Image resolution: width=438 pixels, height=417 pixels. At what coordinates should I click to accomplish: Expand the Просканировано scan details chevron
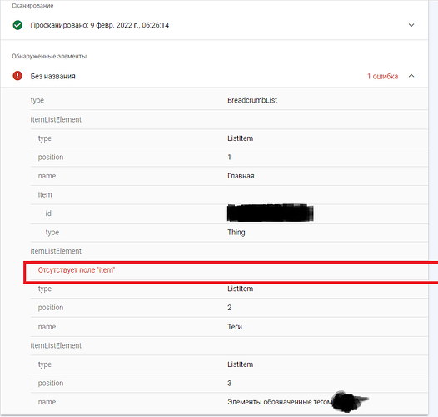click(x=411, y=25)
